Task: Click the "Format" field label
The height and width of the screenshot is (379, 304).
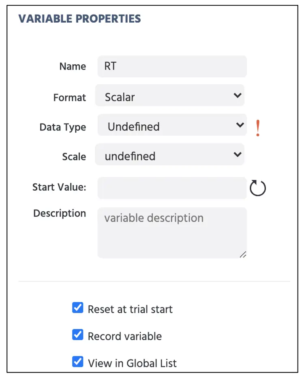Action: coord(70,98)
